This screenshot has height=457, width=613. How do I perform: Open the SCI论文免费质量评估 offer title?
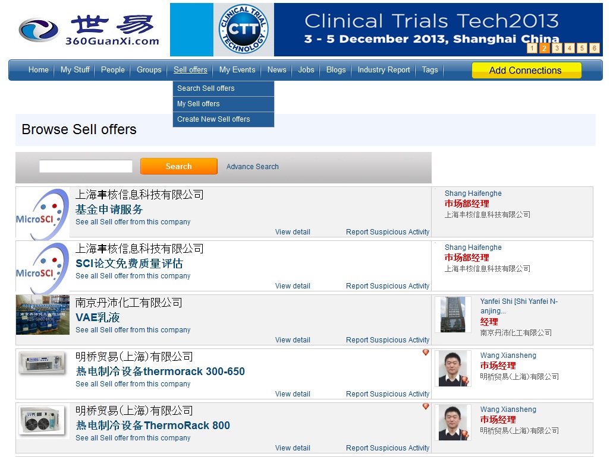click(129, 264)
